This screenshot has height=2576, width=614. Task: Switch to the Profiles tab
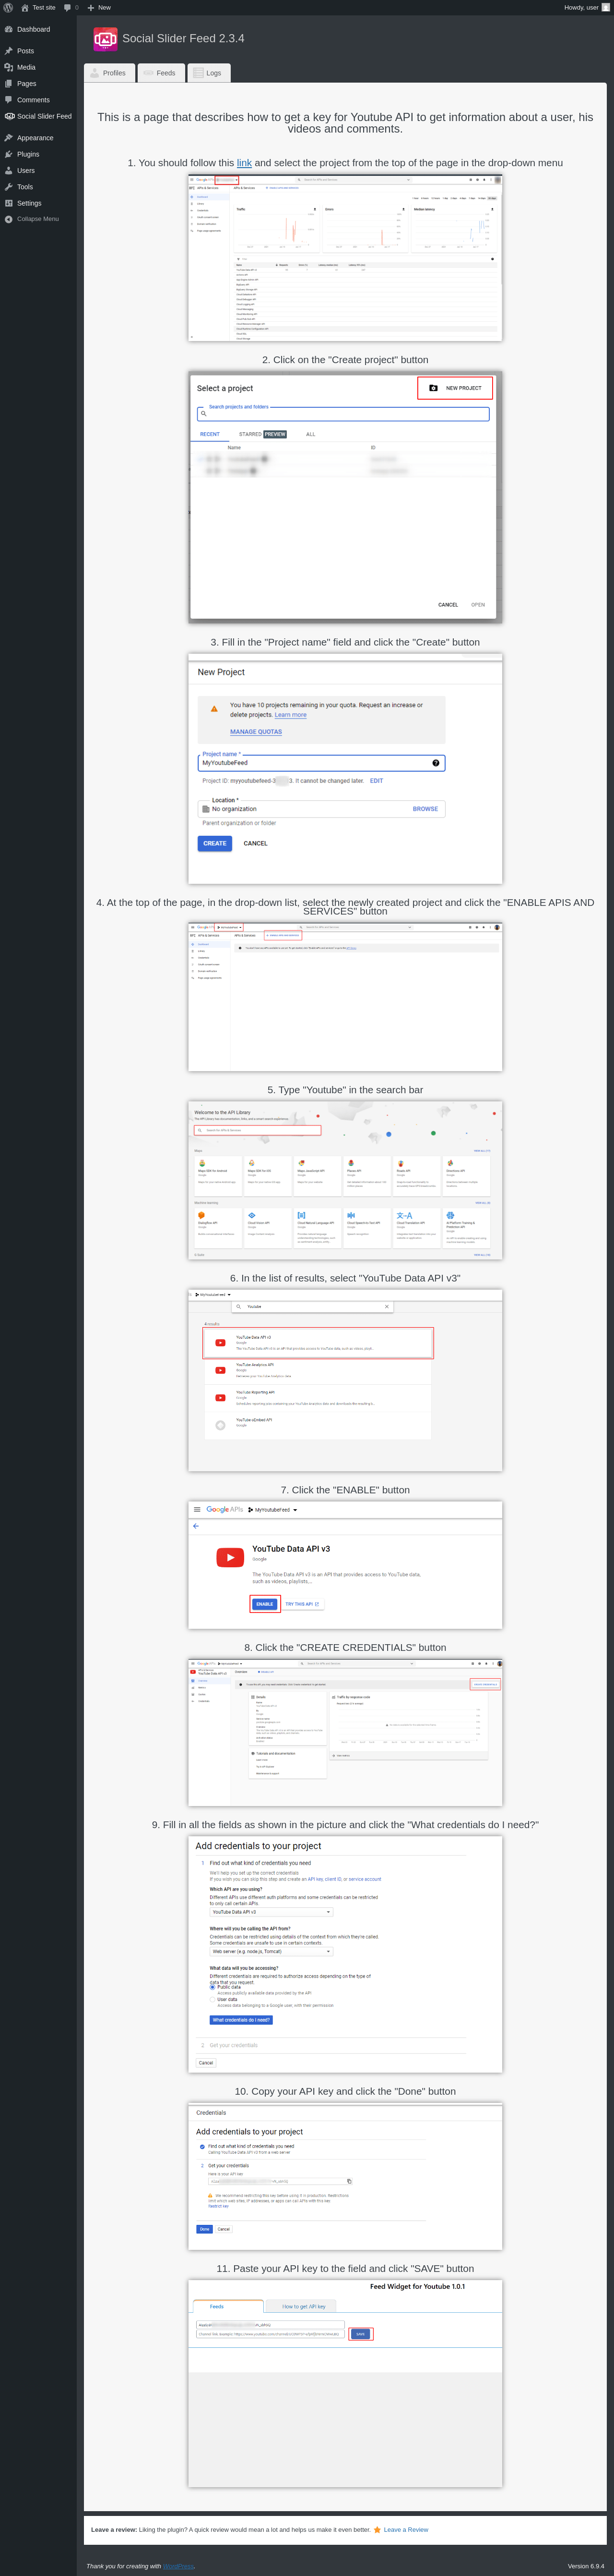click(x=109, y=73)
